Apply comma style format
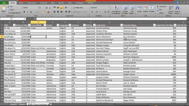 100,12
